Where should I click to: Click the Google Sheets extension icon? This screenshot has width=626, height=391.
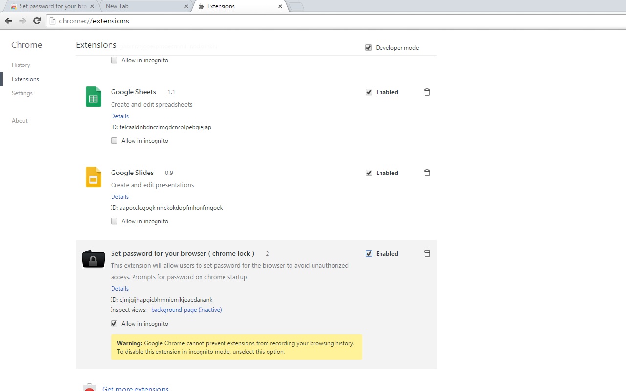tap(93, 96)
